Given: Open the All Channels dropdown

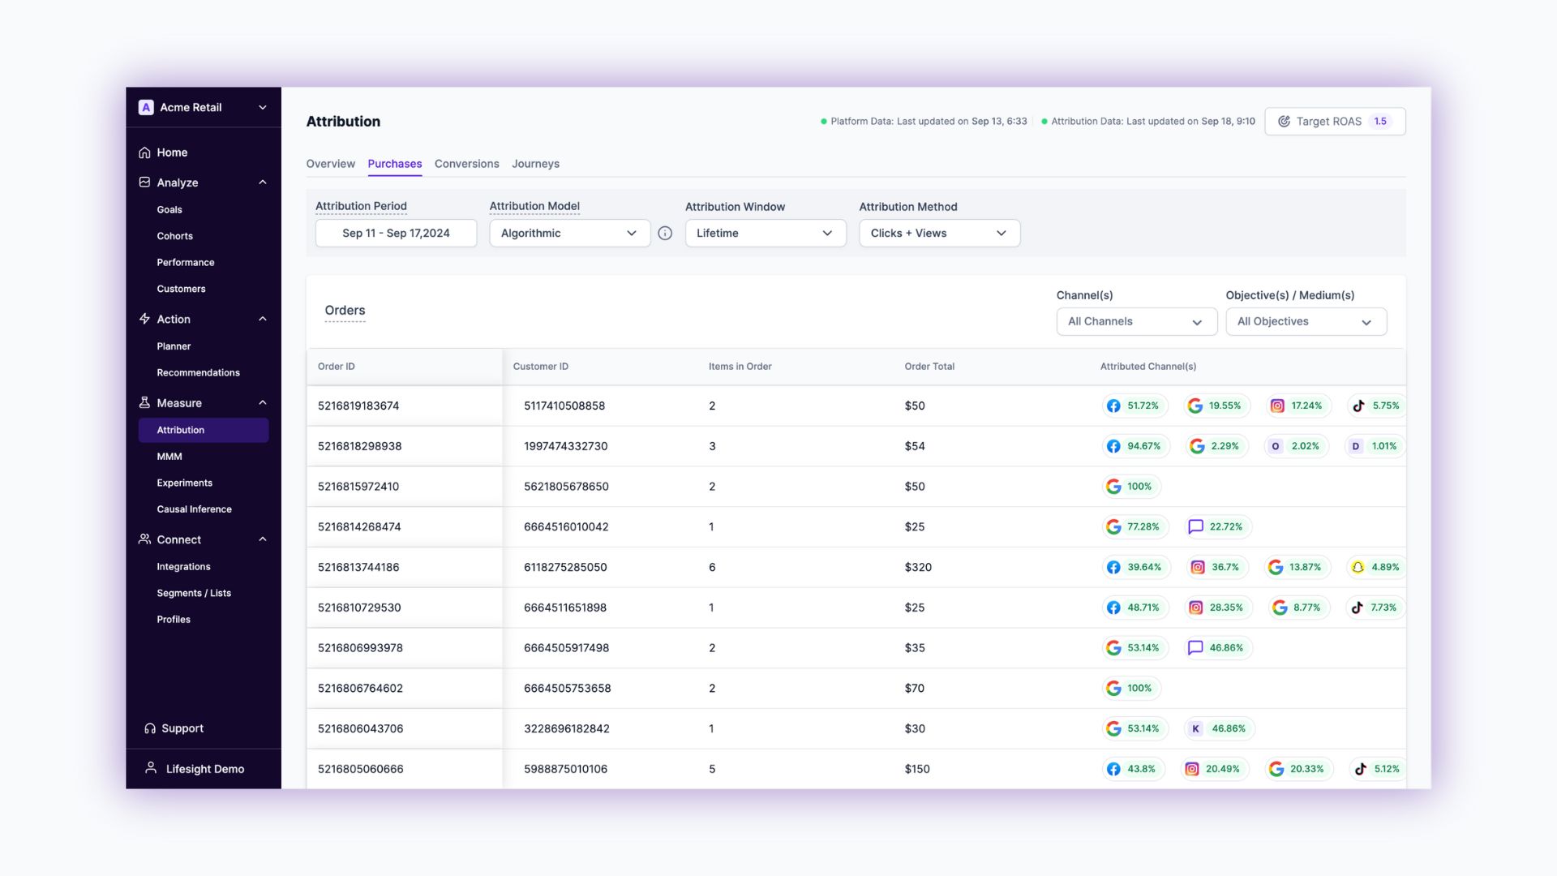Looking at the screenshot, I should point(1135,322).
